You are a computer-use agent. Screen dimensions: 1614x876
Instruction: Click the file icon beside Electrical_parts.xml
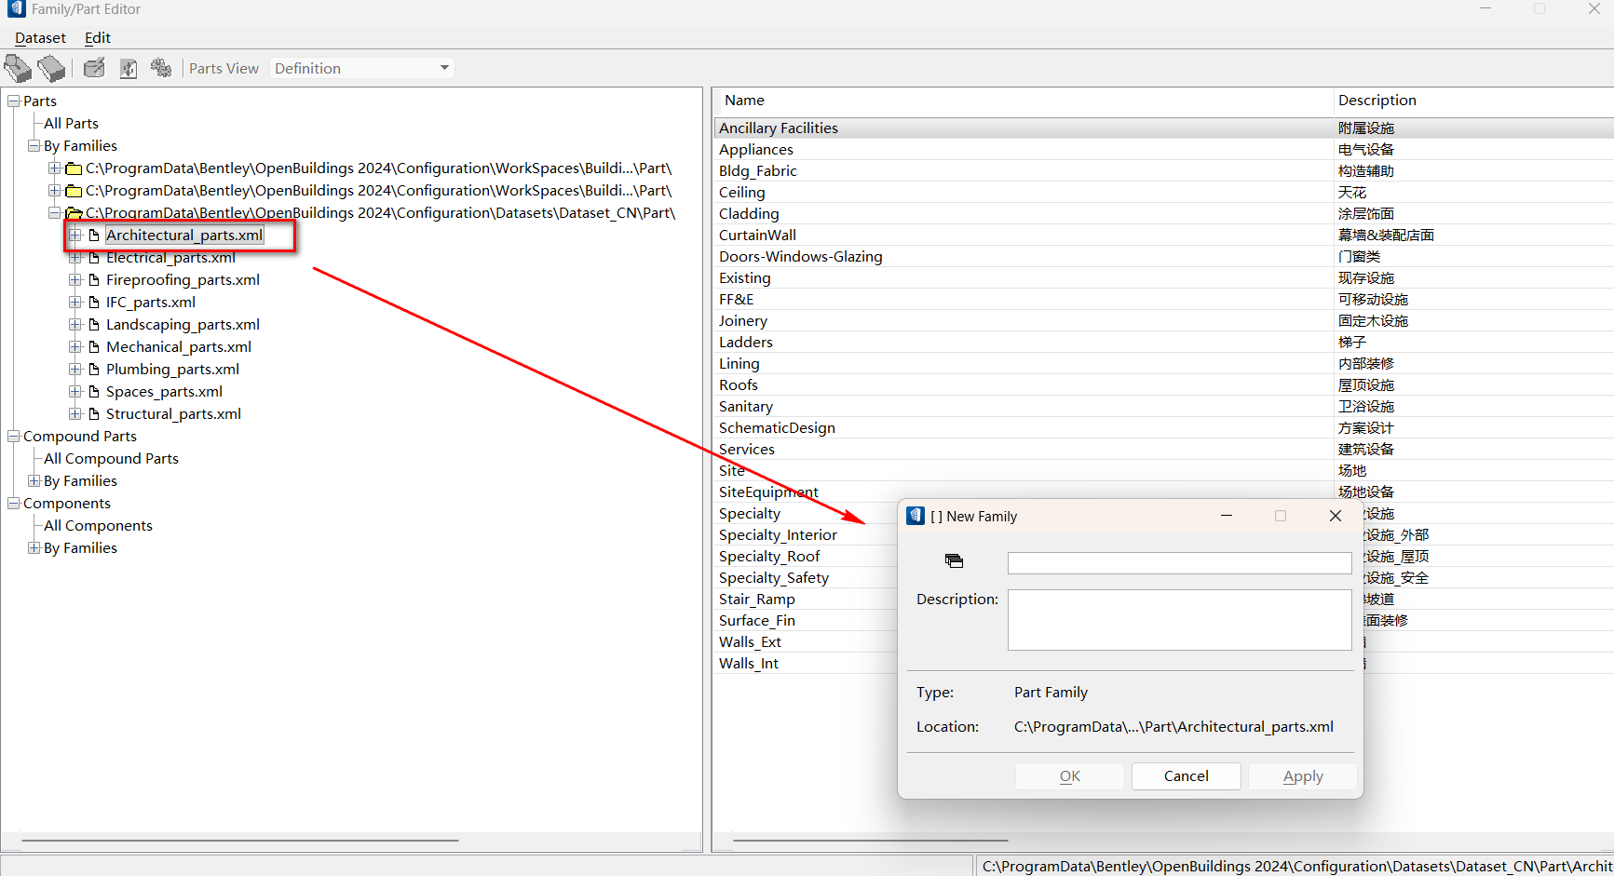tap(94, 258)
